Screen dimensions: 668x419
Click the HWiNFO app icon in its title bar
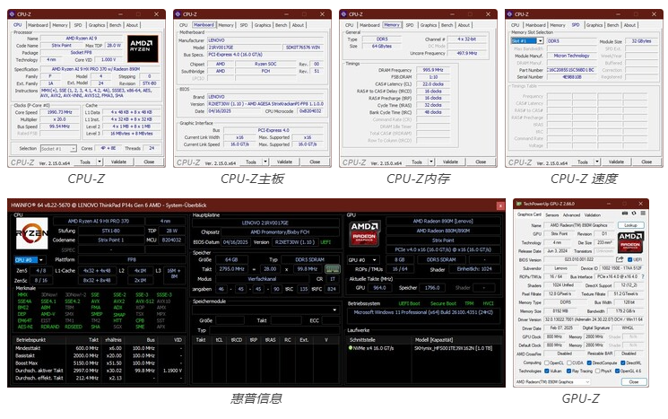(11, 204)
